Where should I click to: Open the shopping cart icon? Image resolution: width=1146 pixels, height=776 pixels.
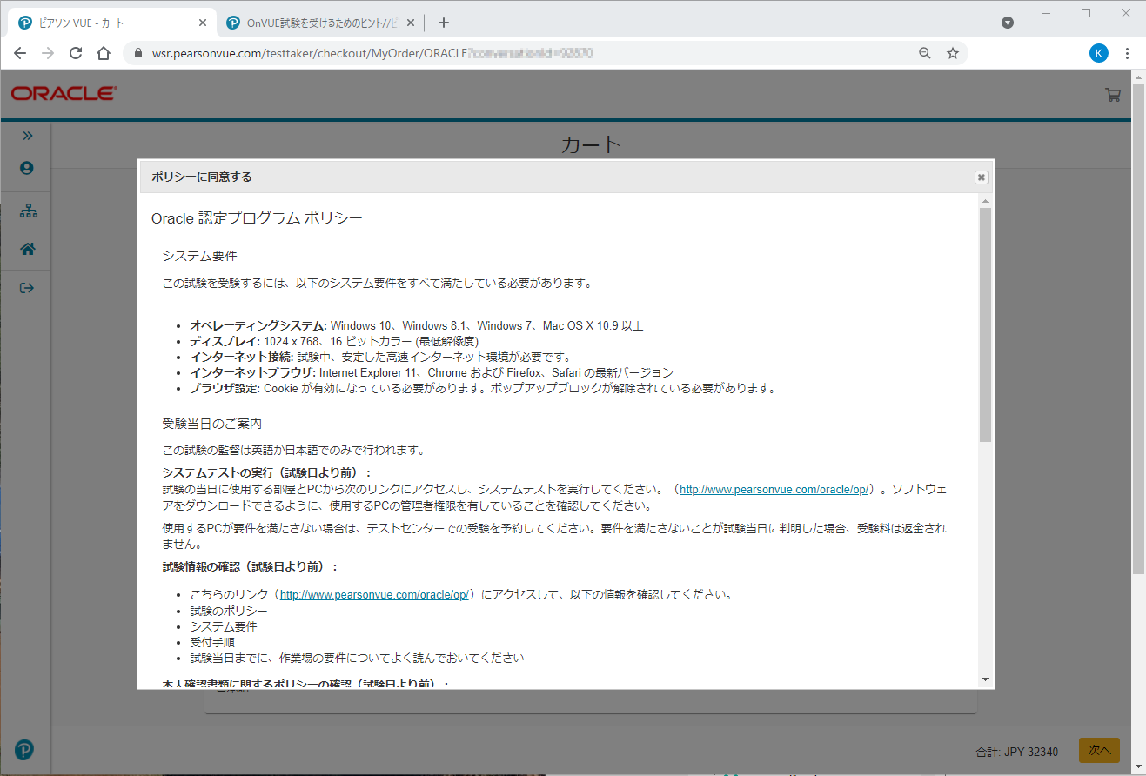(1112, 95)
